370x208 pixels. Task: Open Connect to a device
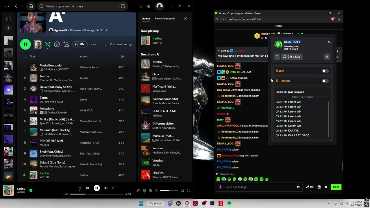(150, 190)
